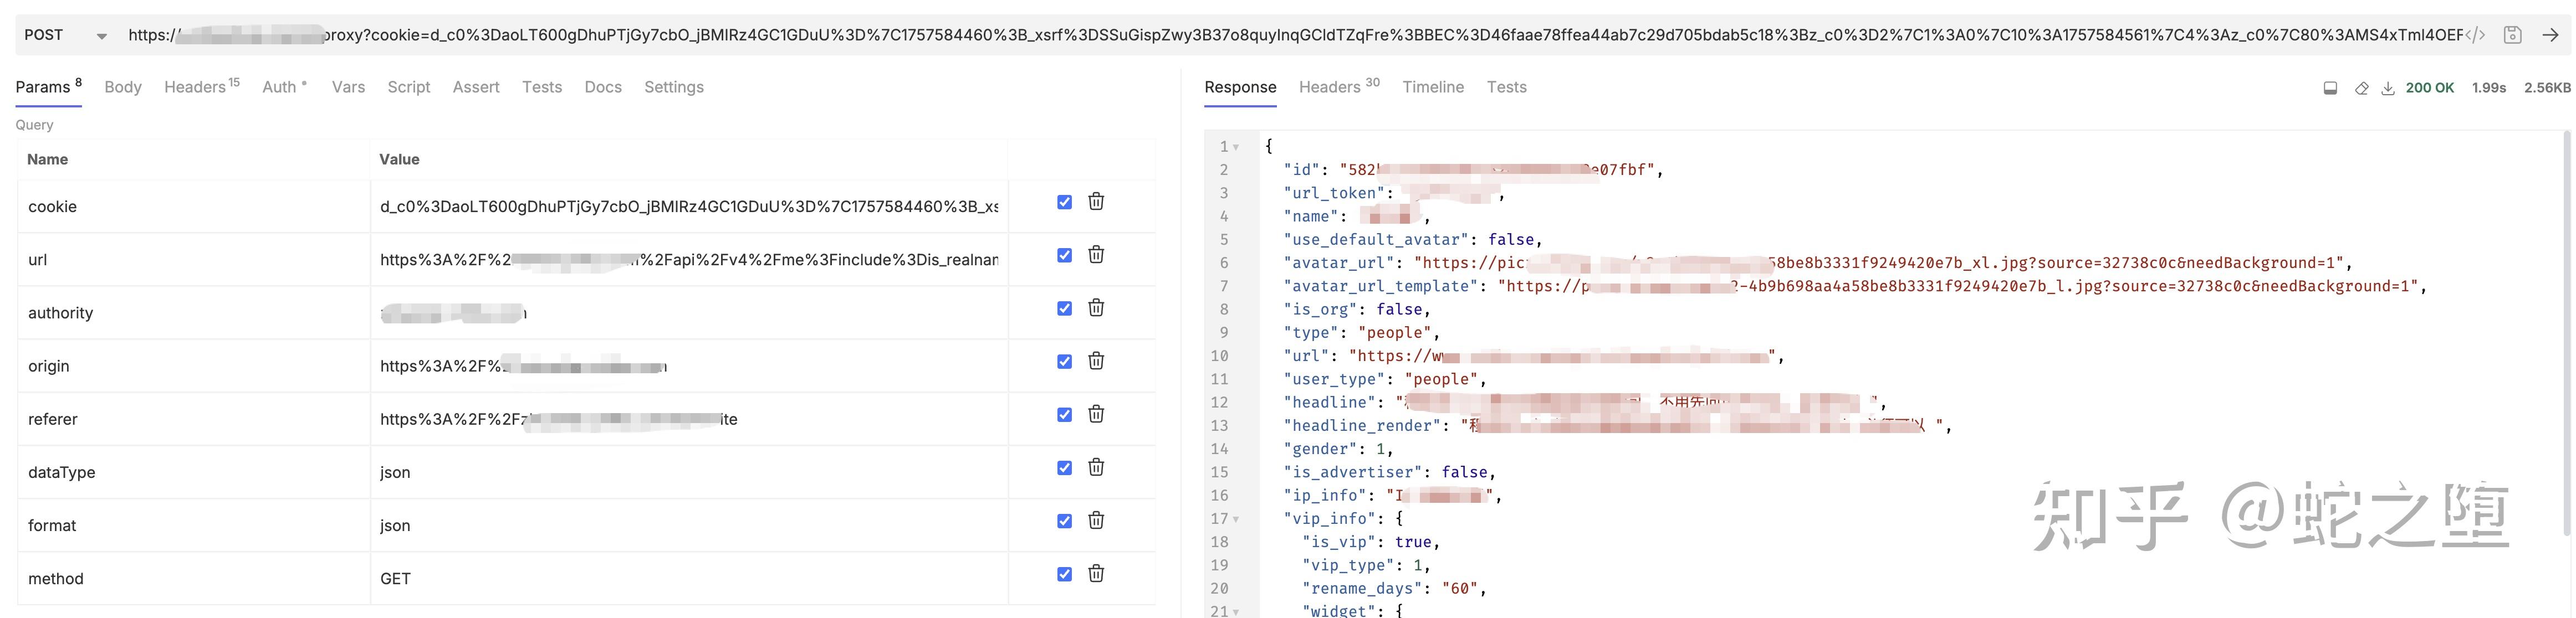Click the 200 OK status text
This screenshot has height=618, width=2576.
point(2429,88)
